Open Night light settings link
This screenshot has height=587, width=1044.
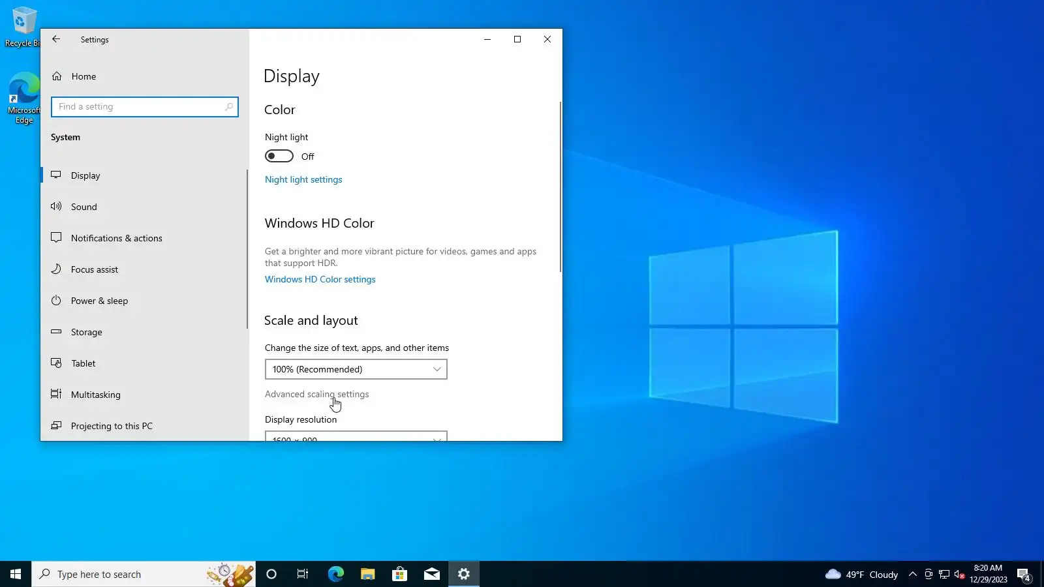pos(303,180)
